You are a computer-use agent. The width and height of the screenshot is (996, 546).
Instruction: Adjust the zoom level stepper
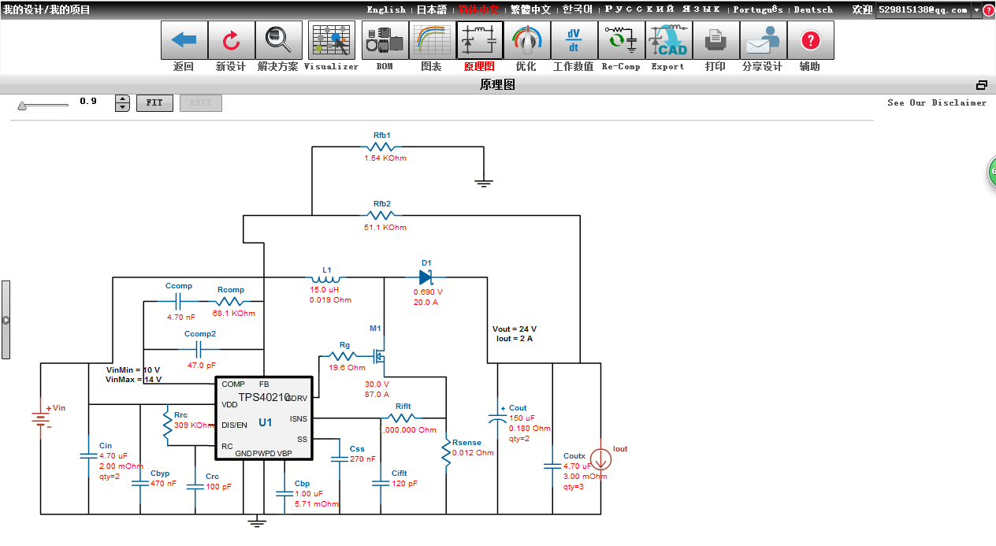122,103
